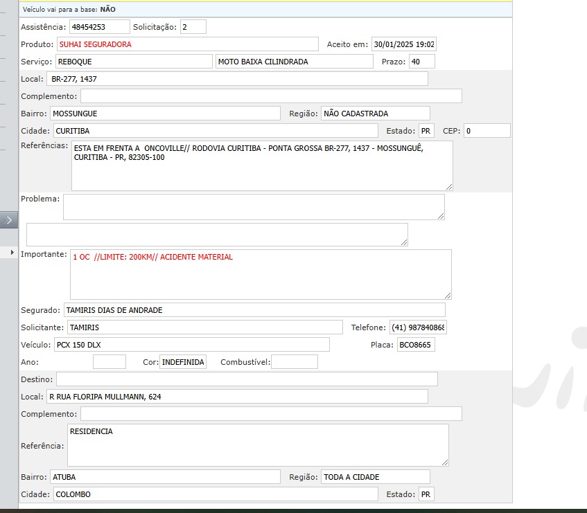The width and height of the screenshot is (587, 513).
Task: Select the Solicitação field
Action: [193, 27]
